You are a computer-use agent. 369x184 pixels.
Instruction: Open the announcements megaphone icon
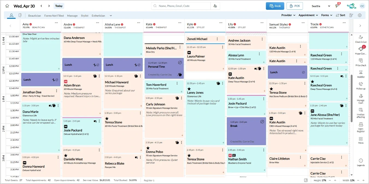click(x=337, y=6)
